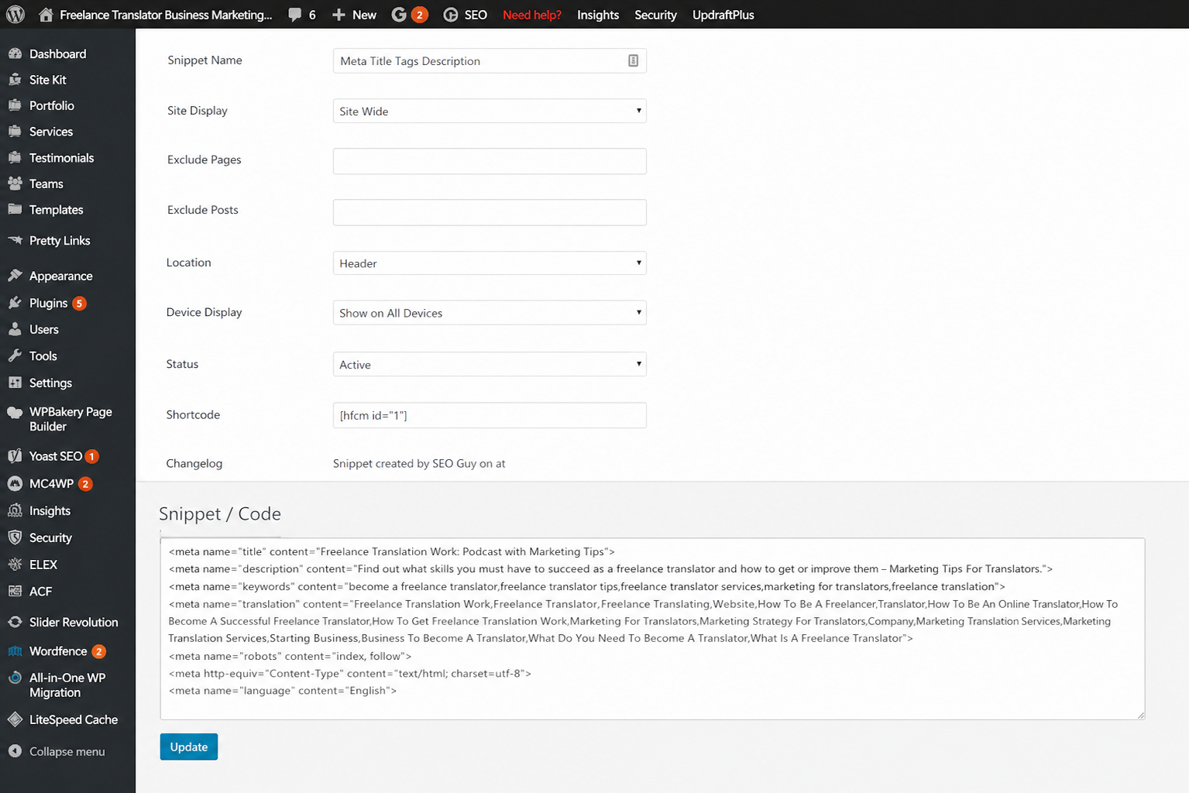
Task: Click the Yoast SEO icon
Action: (x=15, y=456)
